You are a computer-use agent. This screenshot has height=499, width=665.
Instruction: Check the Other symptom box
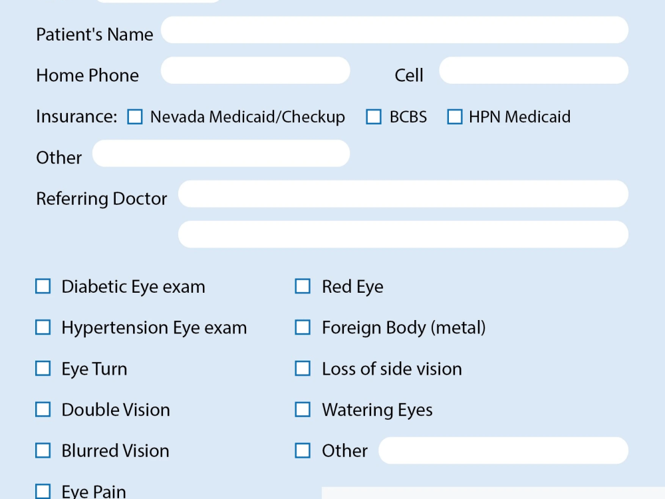(303, 450)
